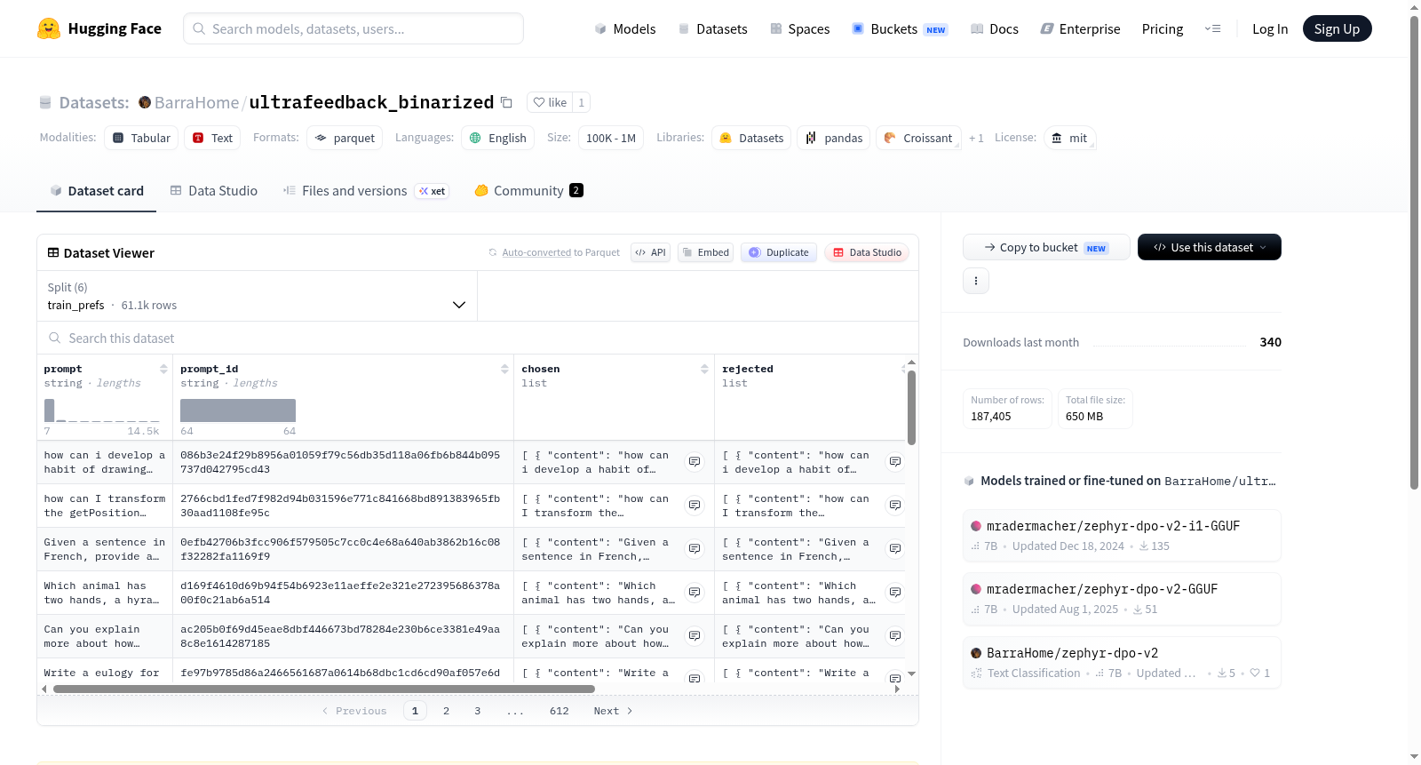The height and width of the screenshot is (765, 1421).
Task: Open the Docs page
Action: (x=995, y=28)
